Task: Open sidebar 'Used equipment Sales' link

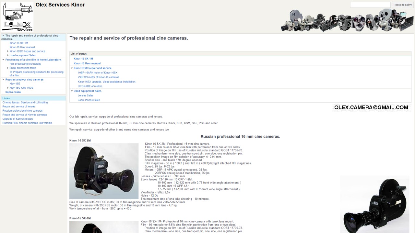Action: tap(23, 56)
